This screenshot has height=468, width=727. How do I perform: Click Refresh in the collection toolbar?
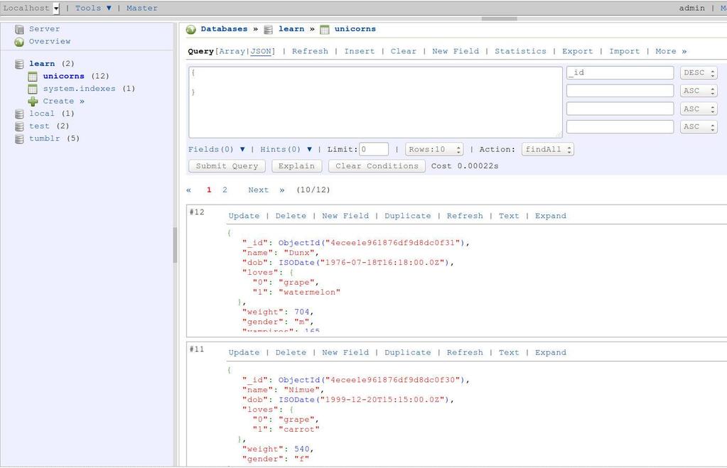(x=310, y=51)
